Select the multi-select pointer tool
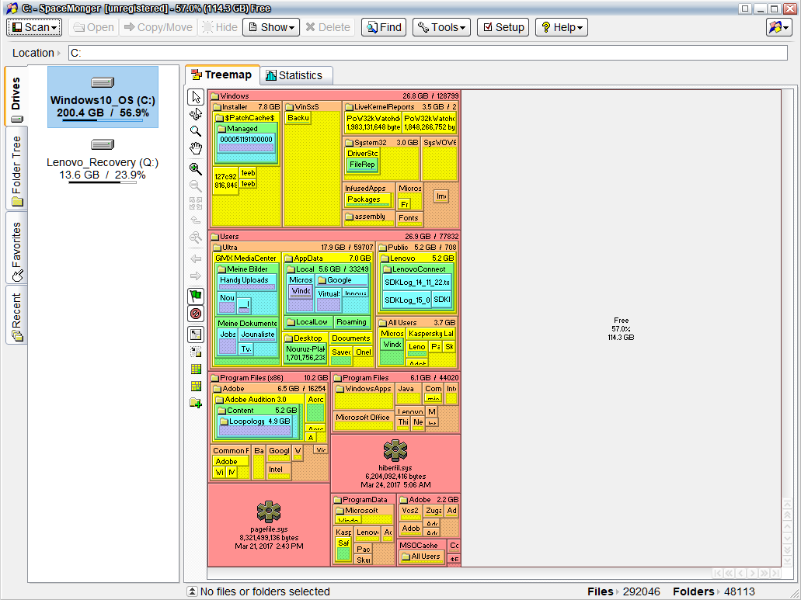 tap(196, 114)
